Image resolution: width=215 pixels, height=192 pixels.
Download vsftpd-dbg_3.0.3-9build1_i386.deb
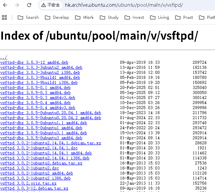(x=39, y=83)
